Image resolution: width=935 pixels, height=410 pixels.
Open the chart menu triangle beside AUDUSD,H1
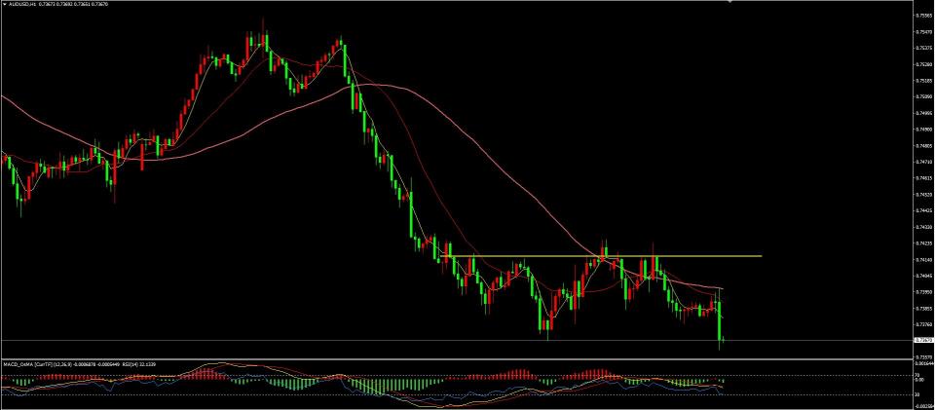(x=4, y=4)
